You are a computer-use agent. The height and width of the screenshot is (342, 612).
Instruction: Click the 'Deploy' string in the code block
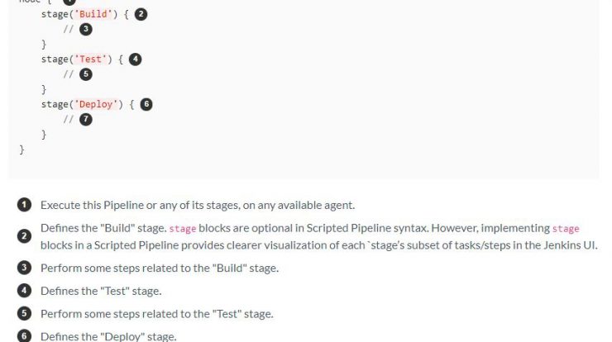coord(96,104)
